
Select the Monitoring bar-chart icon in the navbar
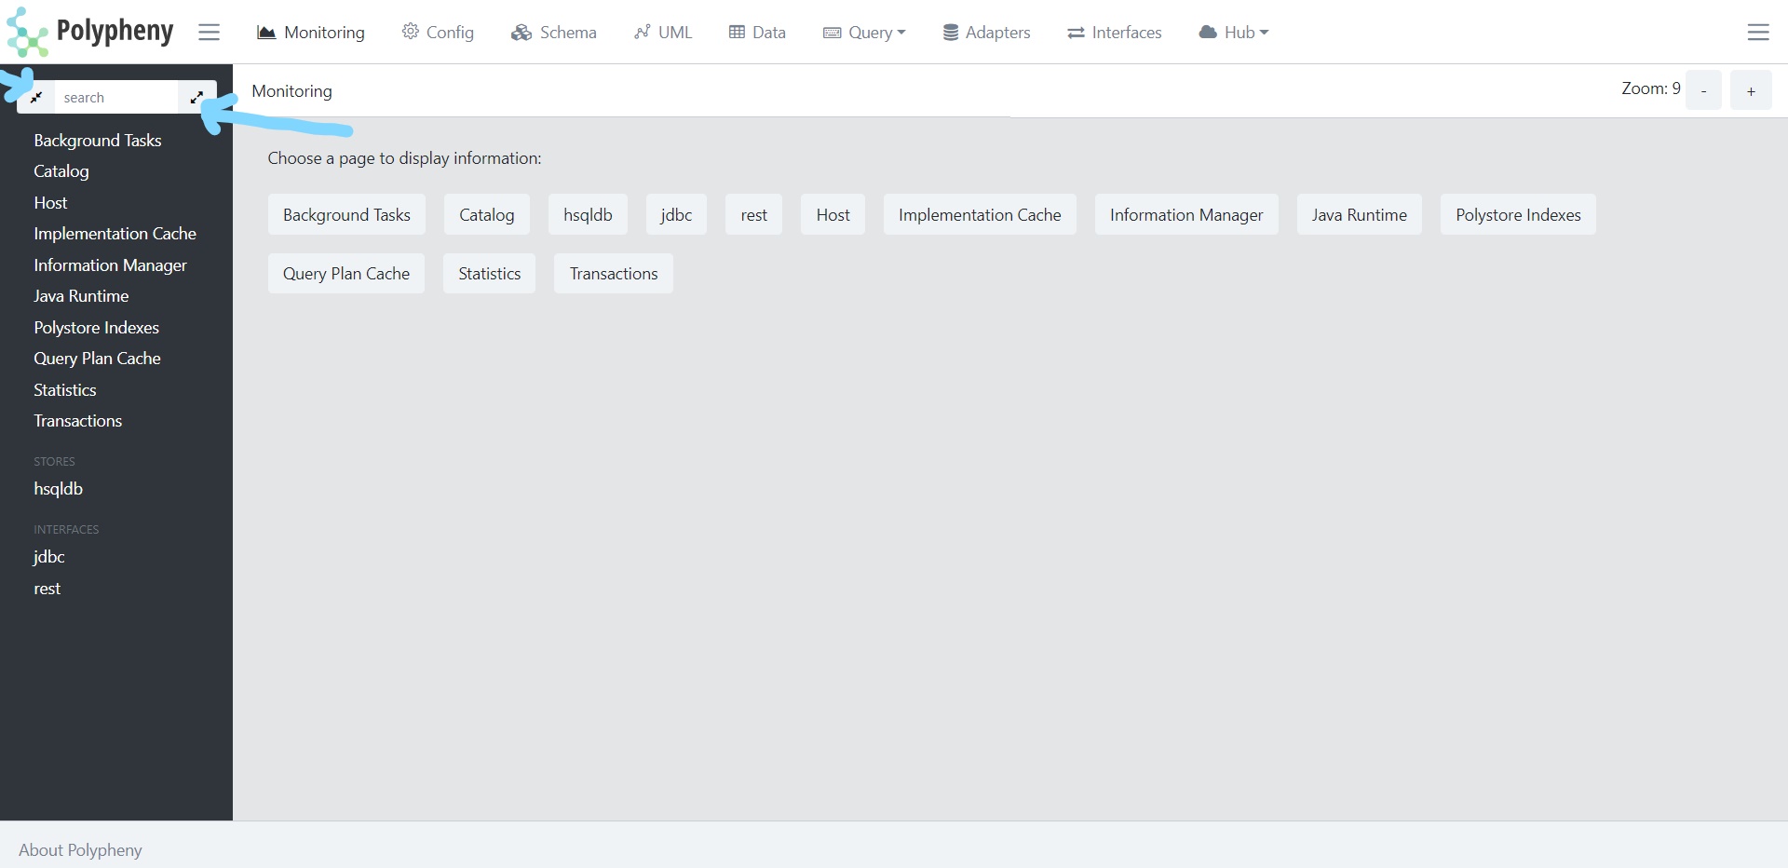[266, 32]
